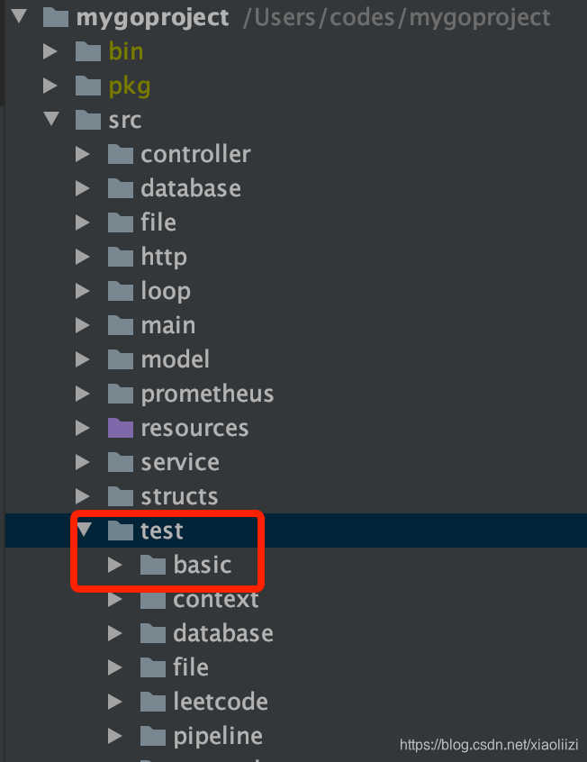587x762 pixels.
Task: Click the prometheus folder icon
Action: click(121, 394)
